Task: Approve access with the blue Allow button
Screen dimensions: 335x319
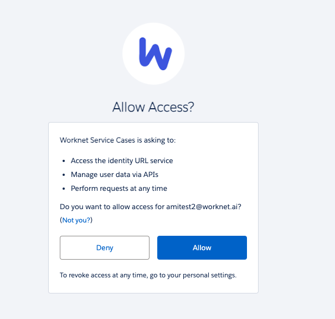Action: coord(202,247)
